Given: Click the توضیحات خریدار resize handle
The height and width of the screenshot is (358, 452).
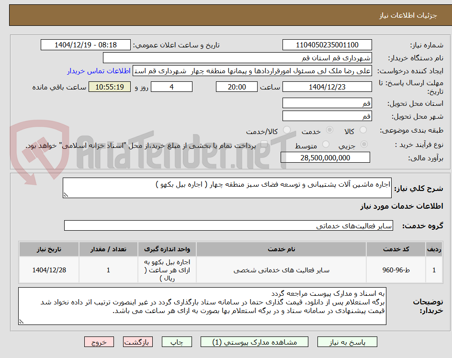Looking at the screenshot, I should click(22, 322).
